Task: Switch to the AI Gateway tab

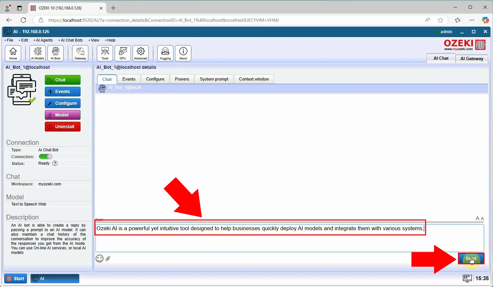Action: (x=472, y=58)
